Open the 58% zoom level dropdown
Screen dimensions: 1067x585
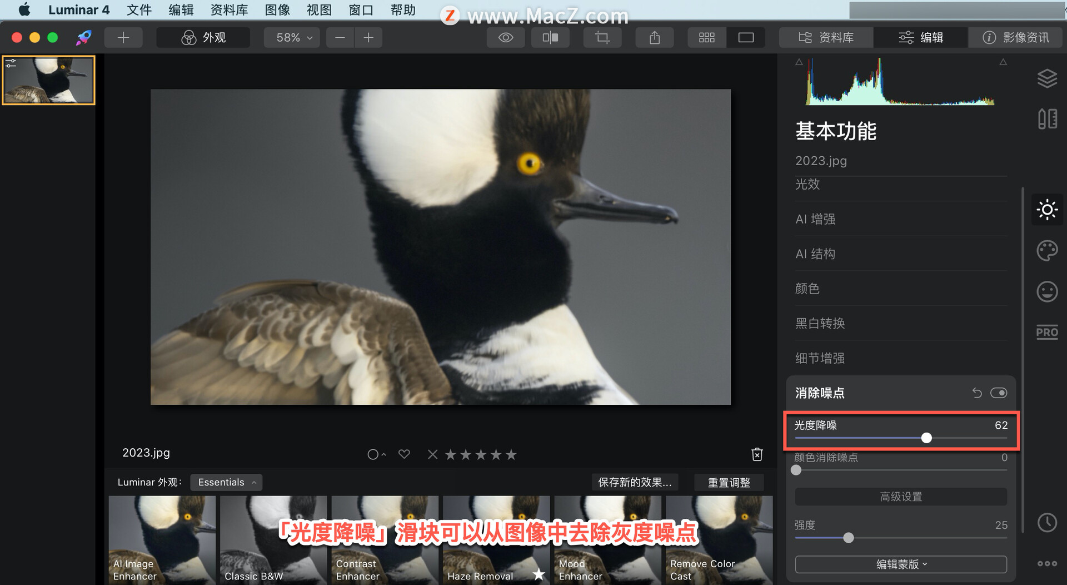[291, 37]
